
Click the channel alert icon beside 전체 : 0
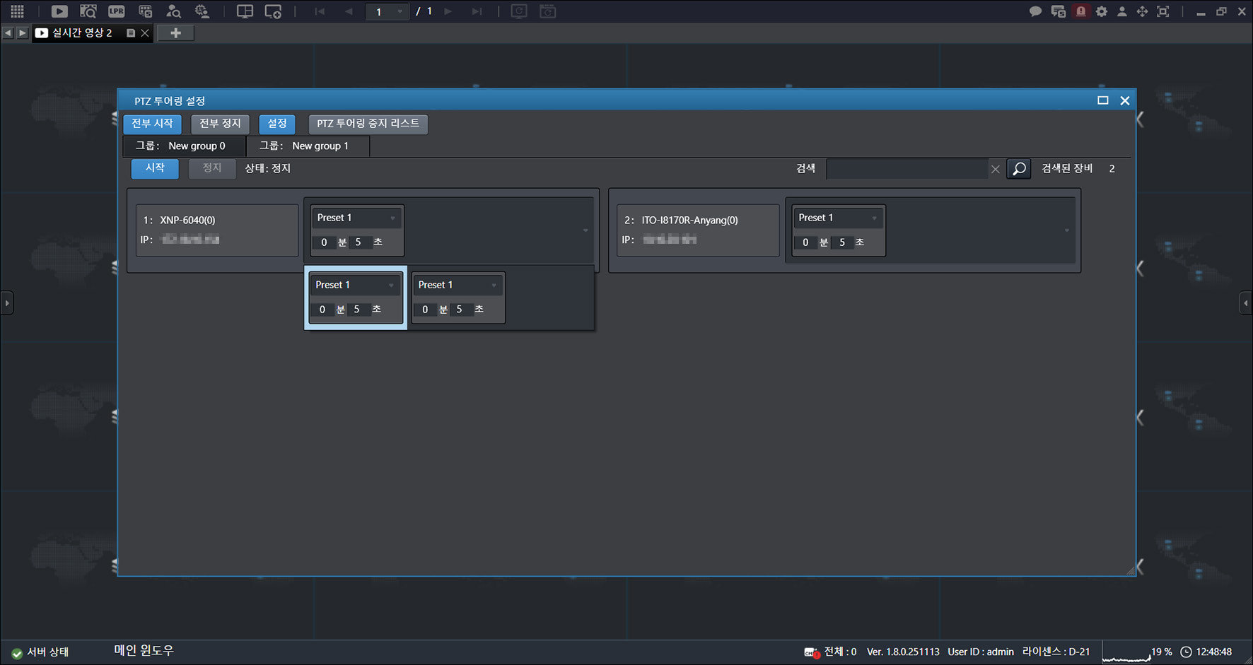pos(812,652)
